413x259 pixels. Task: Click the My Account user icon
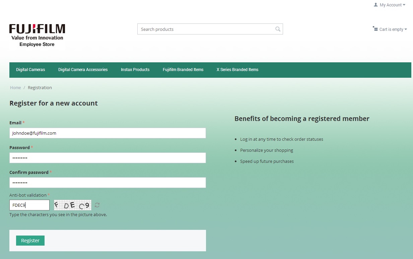[x=376, y=5]
